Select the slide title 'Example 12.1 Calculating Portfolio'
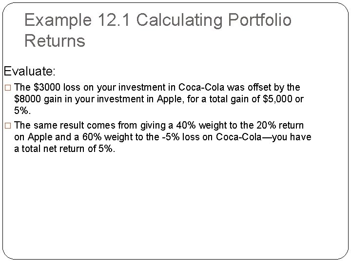351x263 pixels. [158, 20]
